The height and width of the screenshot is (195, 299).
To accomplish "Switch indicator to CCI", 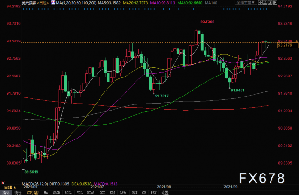I will pyautogui.click(x=102, y=193).
